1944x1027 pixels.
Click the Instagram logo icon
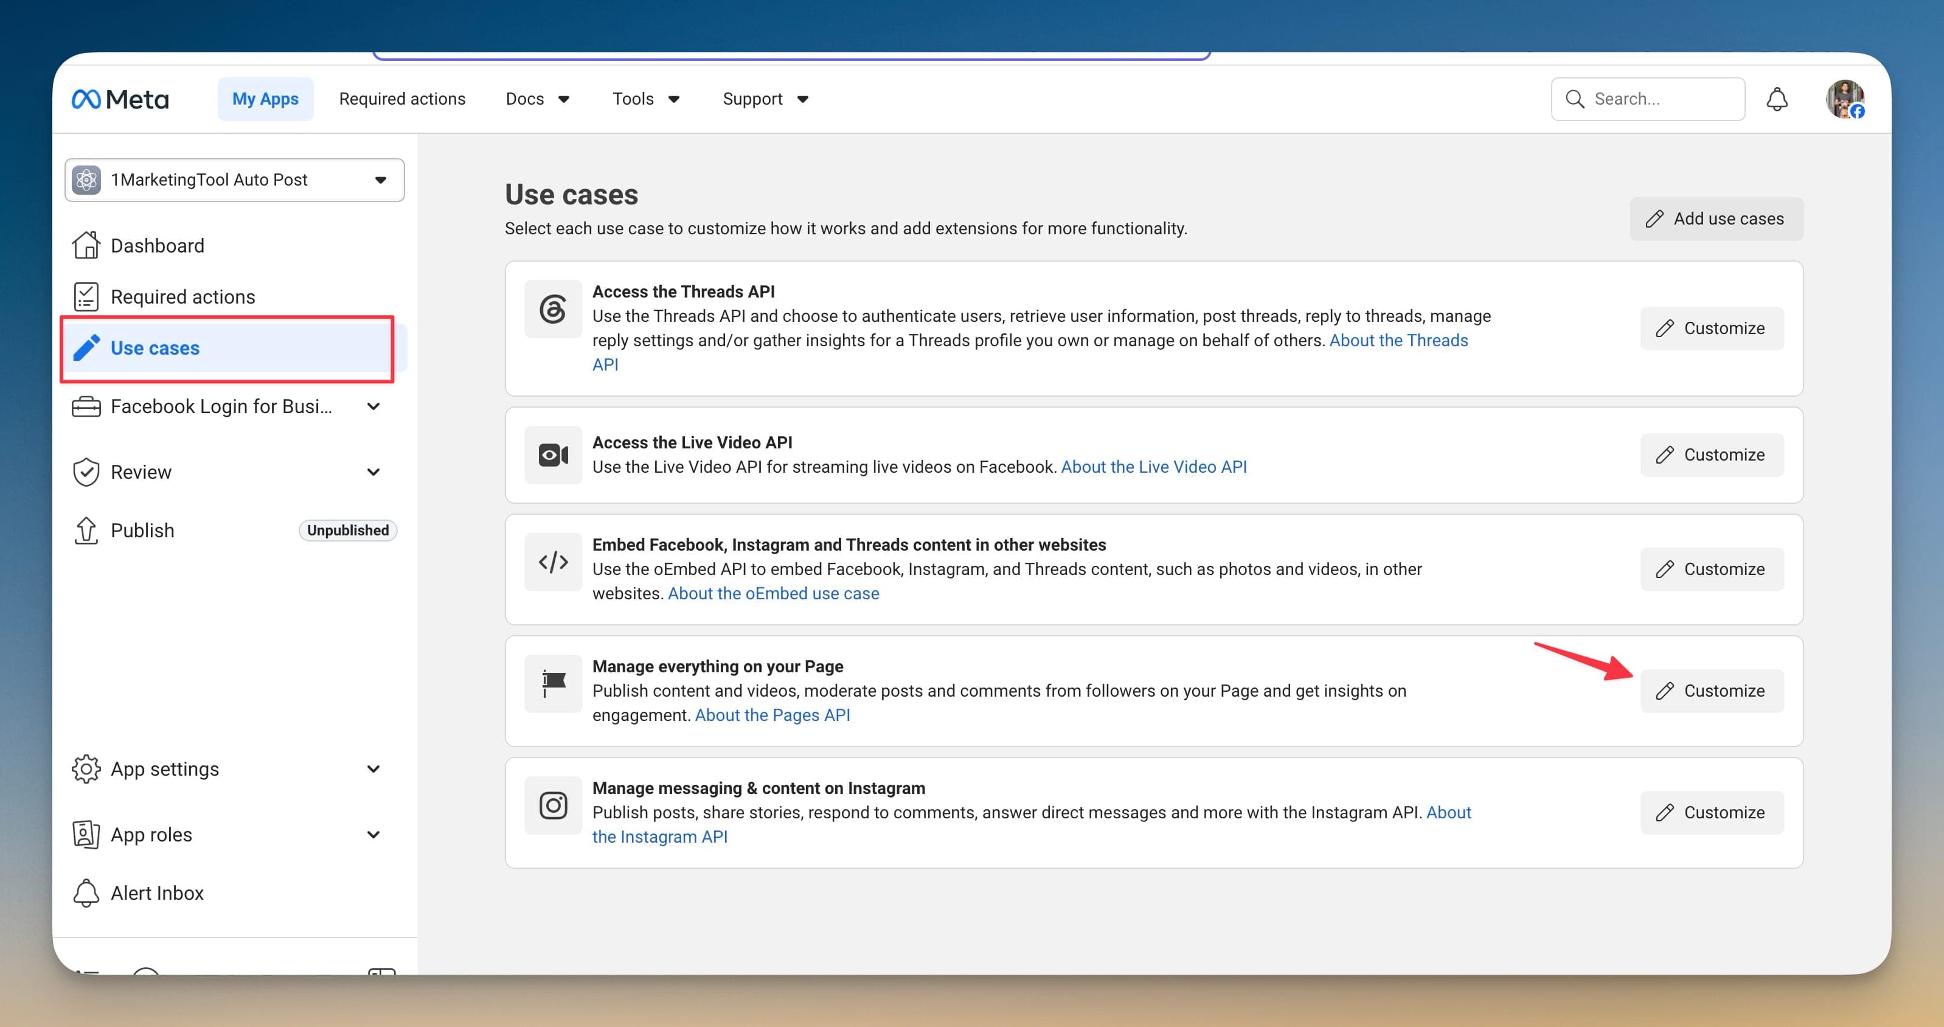[553, 805]
